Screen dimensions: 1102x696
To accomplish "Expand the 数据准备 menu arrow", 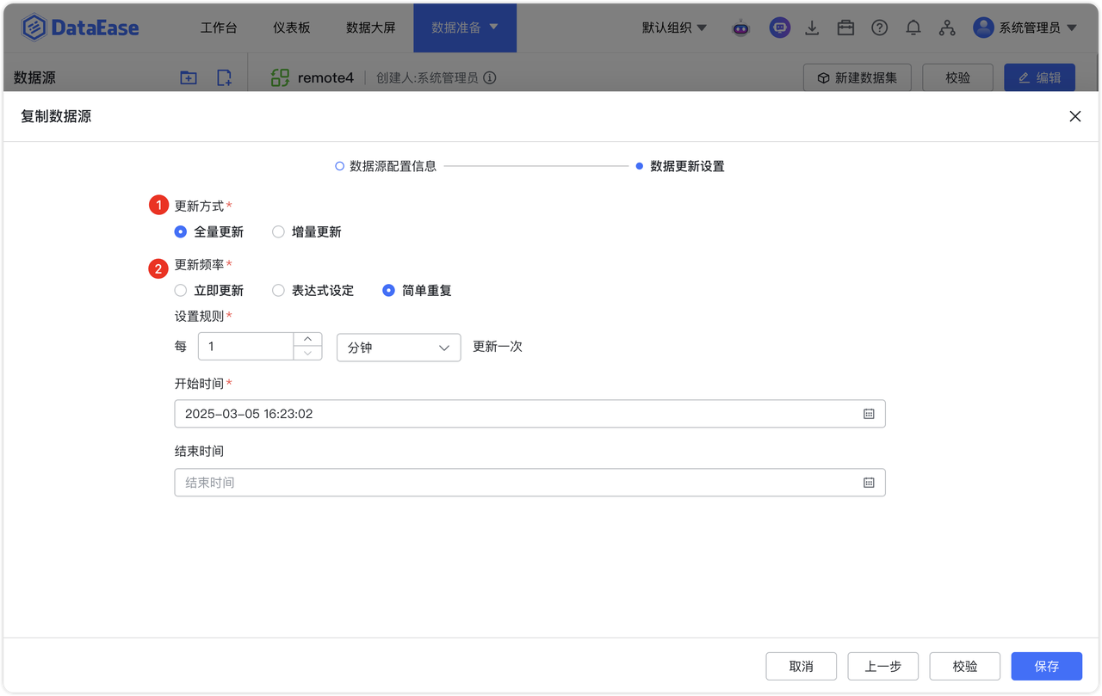I will pos(493,27).
